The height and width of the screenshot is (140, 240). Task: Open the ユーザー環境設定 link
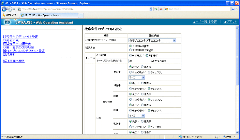tap(205, 22)
